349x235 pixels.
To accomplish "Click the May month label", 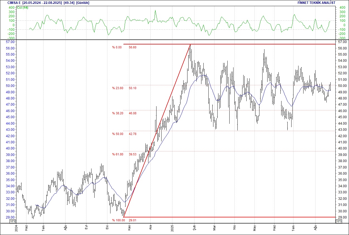I will coord(254,228).
